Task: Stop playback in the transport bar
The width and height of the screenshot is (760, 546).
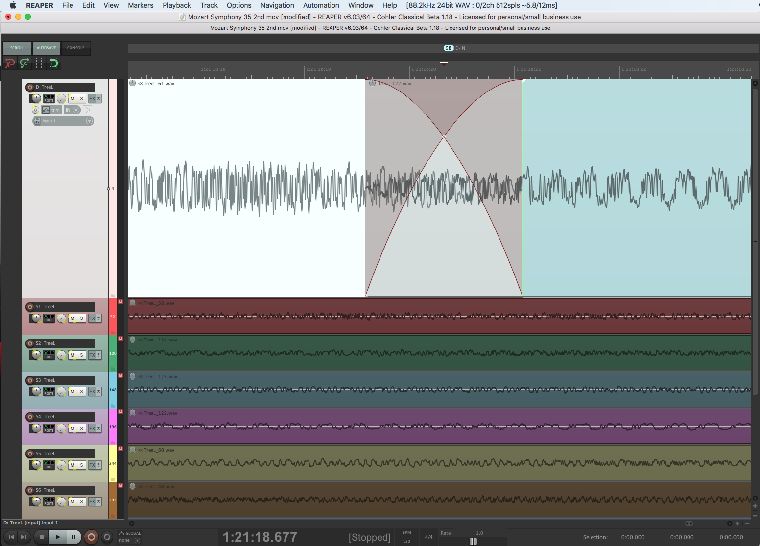Action: coord(42,537)
